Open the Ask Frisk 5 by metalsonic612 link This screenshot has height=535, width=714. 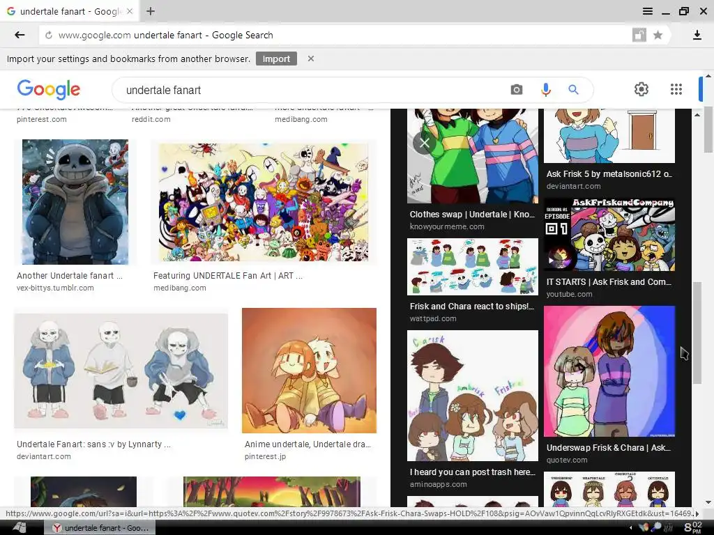[609, 173]
